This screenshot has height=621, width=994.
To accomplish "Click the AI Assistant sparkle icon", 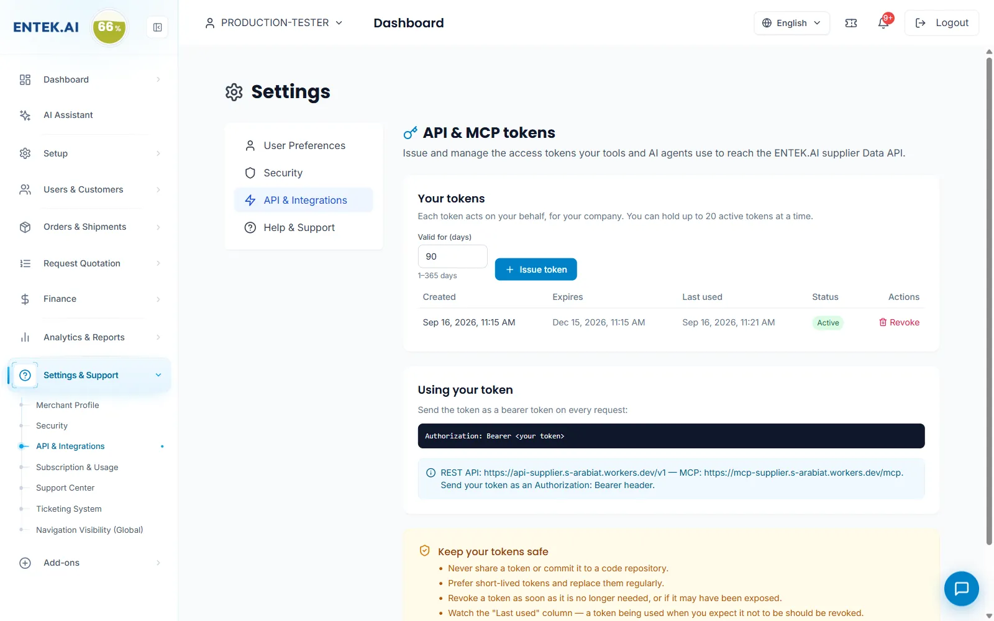I will coord(25,115).
